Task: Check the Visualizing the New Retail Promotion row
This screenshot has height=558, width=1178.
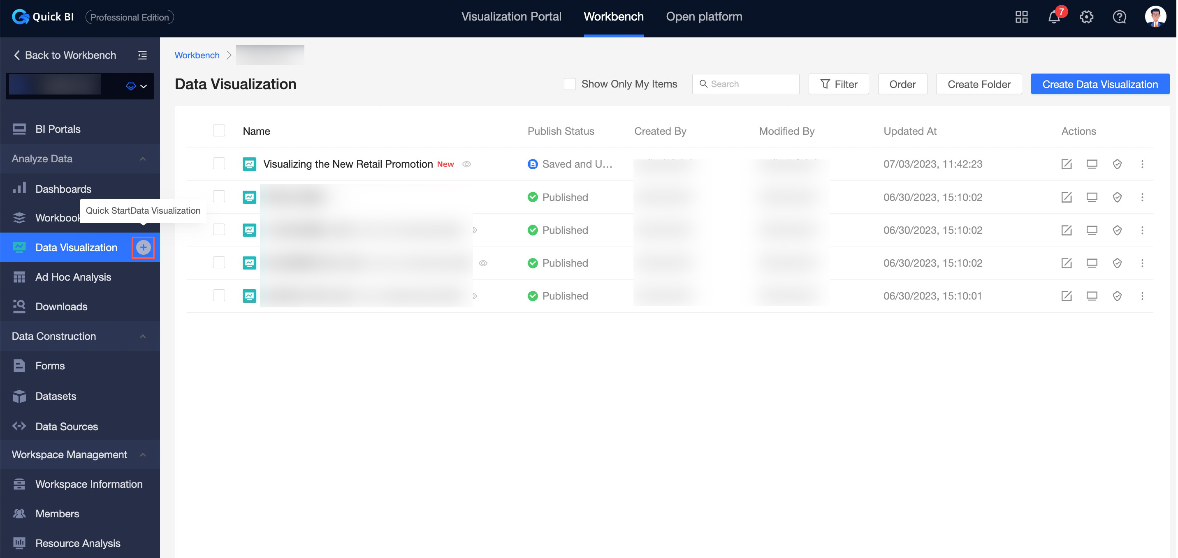Action: (219, 164)
